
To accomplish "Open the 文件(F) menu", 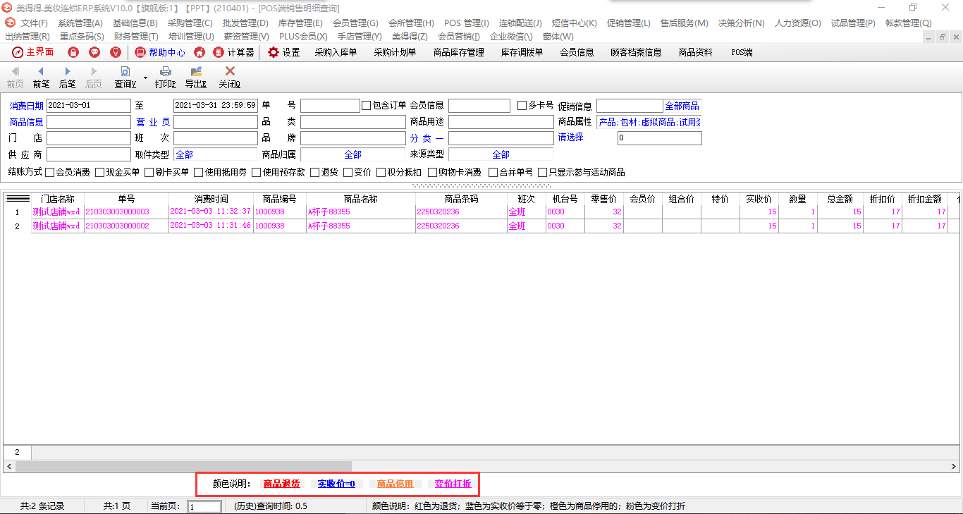I will click(x=35, y=23).
